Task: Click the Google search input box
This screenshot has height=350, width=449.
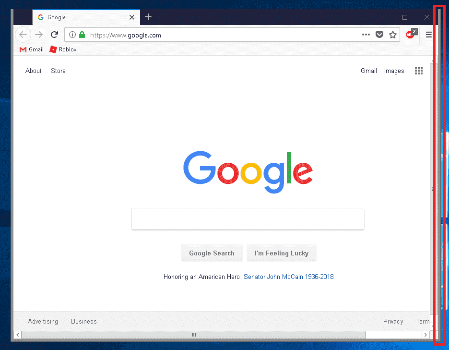Action: [248, 219]
